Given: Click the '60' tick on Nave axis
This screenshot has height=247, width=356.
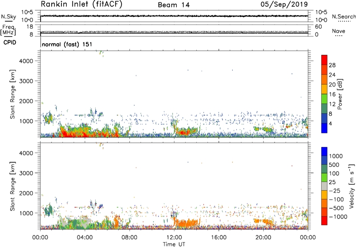Looking at the screenshot, I should coord(318,27).
